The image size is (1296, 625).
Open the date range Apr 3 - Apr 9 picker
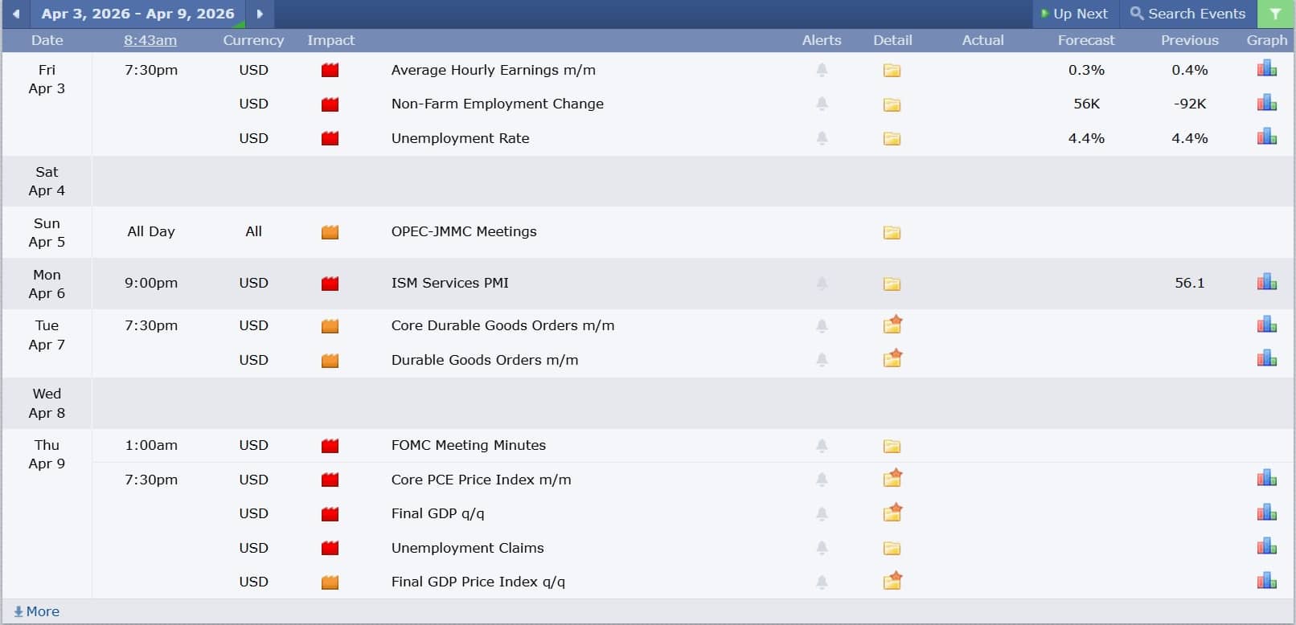(137, 14)
